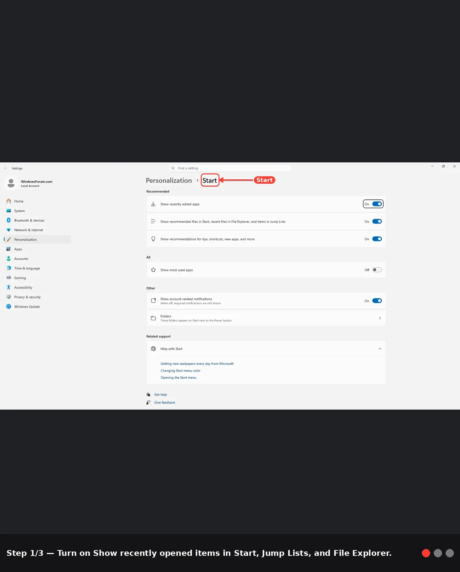Click the Bluetooth & devices icon
Image resolution: width=460 pixels, height=572 pixels.
pyautogui.click(x=9, y=220)
